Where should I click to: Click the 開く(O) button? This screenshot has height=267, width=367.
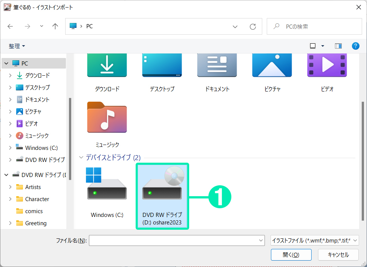[x=291, y=255]
